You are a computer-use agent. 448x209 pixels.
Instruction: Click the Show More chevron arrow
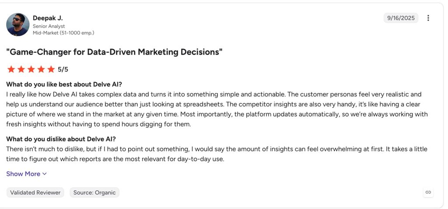(44, 174)
